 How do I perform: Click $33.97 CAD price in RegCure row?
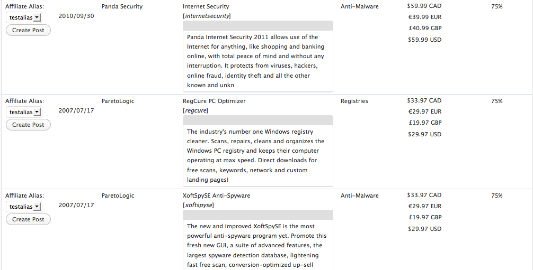424,100
